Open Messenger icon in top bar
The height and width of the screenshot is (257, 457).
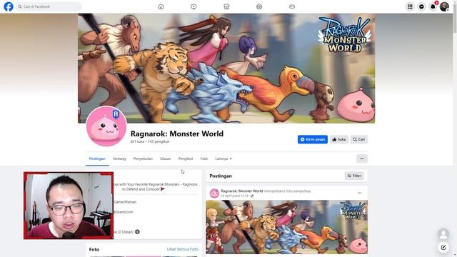(x=421, y=6)
